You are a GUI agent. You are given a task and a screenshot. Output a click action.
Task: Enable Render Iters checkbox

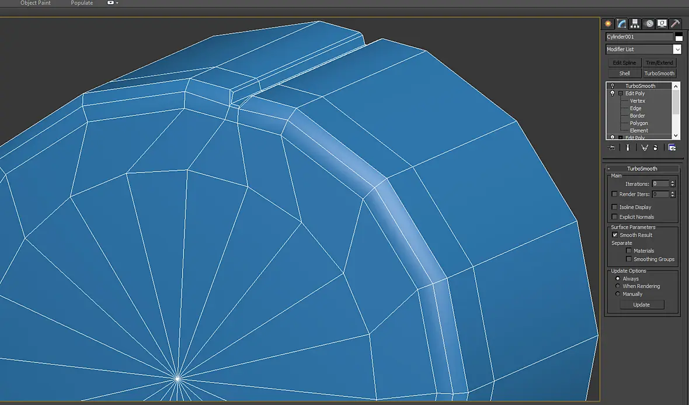click(614, 194)
